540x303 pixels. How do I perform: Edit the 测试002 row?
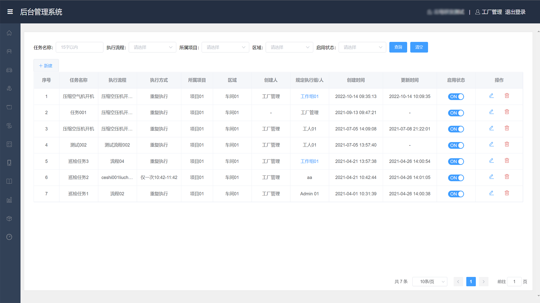[x=491, y=144]
